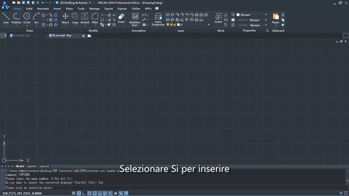The height and width of the screenshot is (196, 349).
Task: Click the fullscreen icon in status bar corner
Action: tap(346, 193)
